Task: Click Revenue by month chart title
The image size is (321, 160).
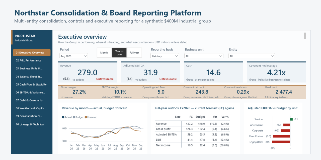Action: coord(94,108)
